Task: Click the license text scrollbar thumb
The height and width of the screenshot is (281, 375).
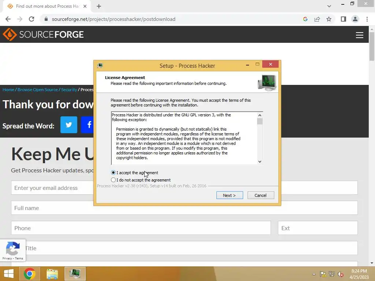Action: coord(260,121)
